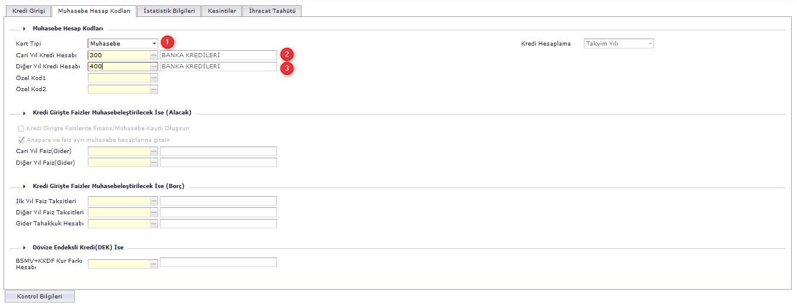Open the İstatistik Bilgileri tab
The image size is (797, 306).
(169, 11)
